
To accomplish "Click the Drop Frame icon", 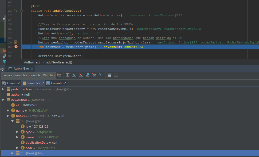I will click(94, 75).
